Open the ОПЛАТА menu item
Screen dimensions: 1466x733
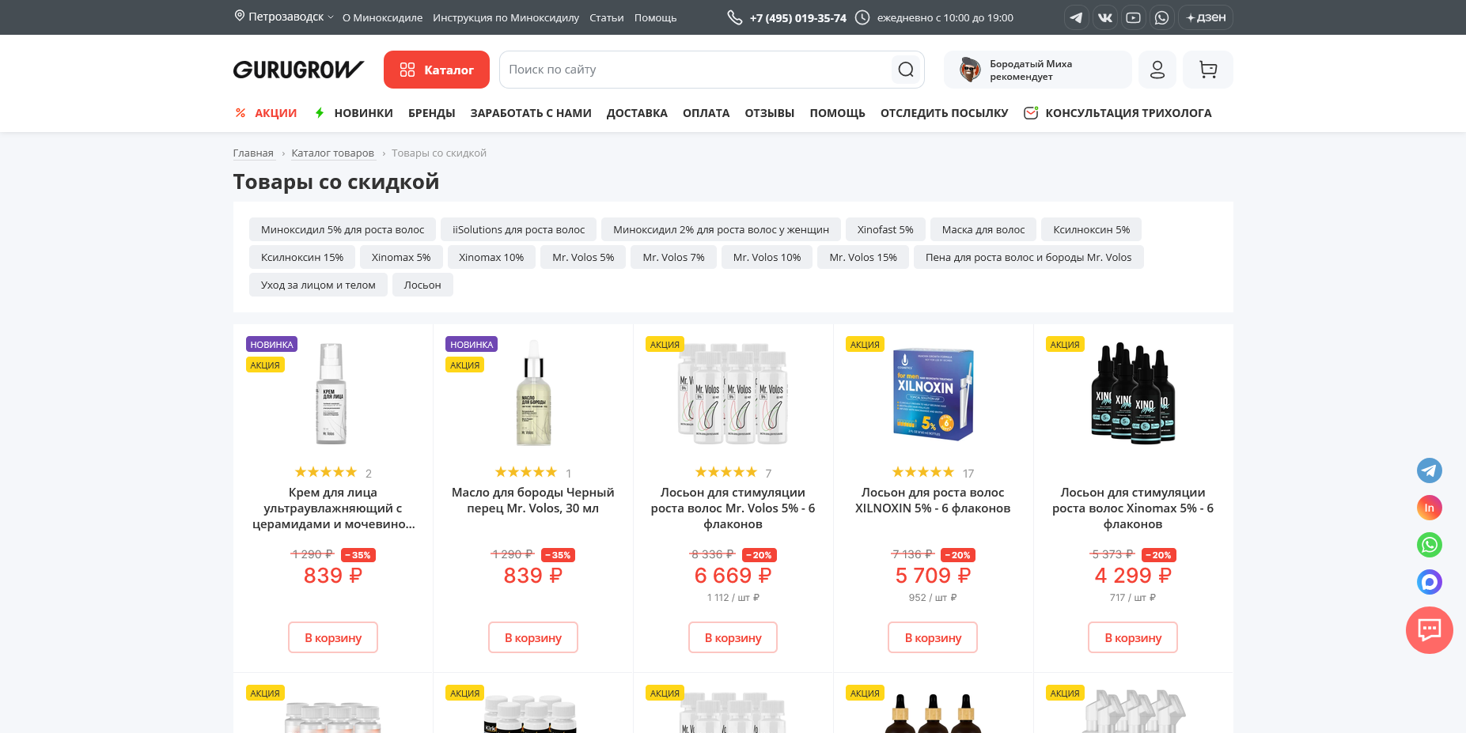(x=706, y=113)
